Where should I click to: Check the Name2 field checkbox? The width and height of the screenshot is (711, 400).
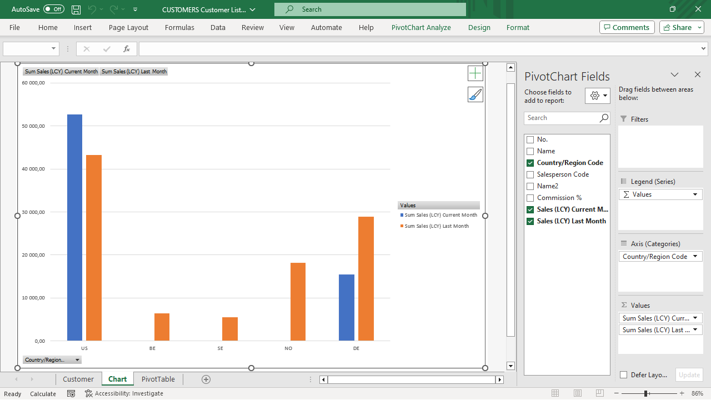coord(530,186)
